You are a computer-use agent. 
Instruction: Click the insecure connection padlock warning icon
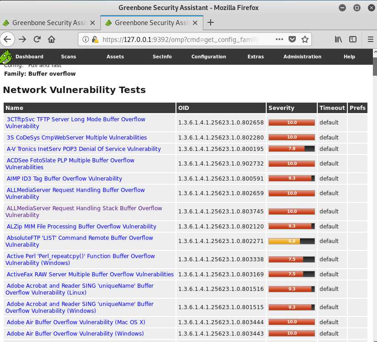pyautogui.click(x=95, y=39)
